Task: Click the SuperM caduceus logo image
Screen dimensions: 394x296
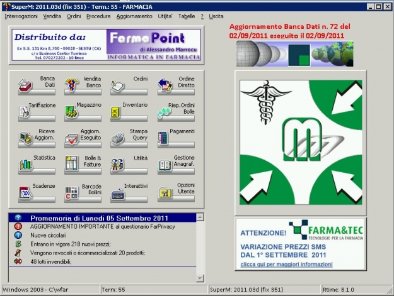Action: pyautogui.click(x=301, y=142)
